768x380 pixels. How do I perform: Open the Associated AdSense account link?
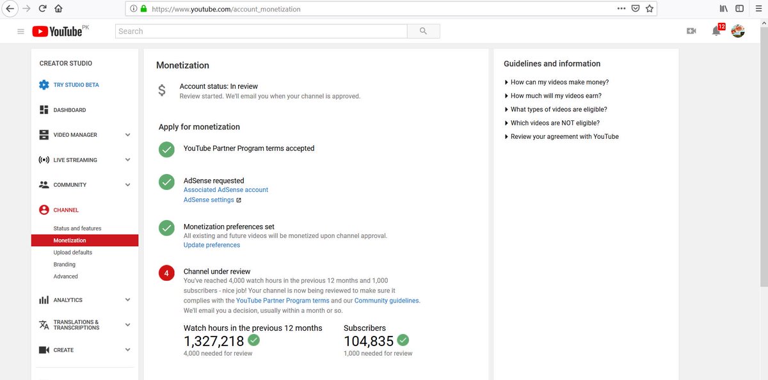(x=226, y=190)
